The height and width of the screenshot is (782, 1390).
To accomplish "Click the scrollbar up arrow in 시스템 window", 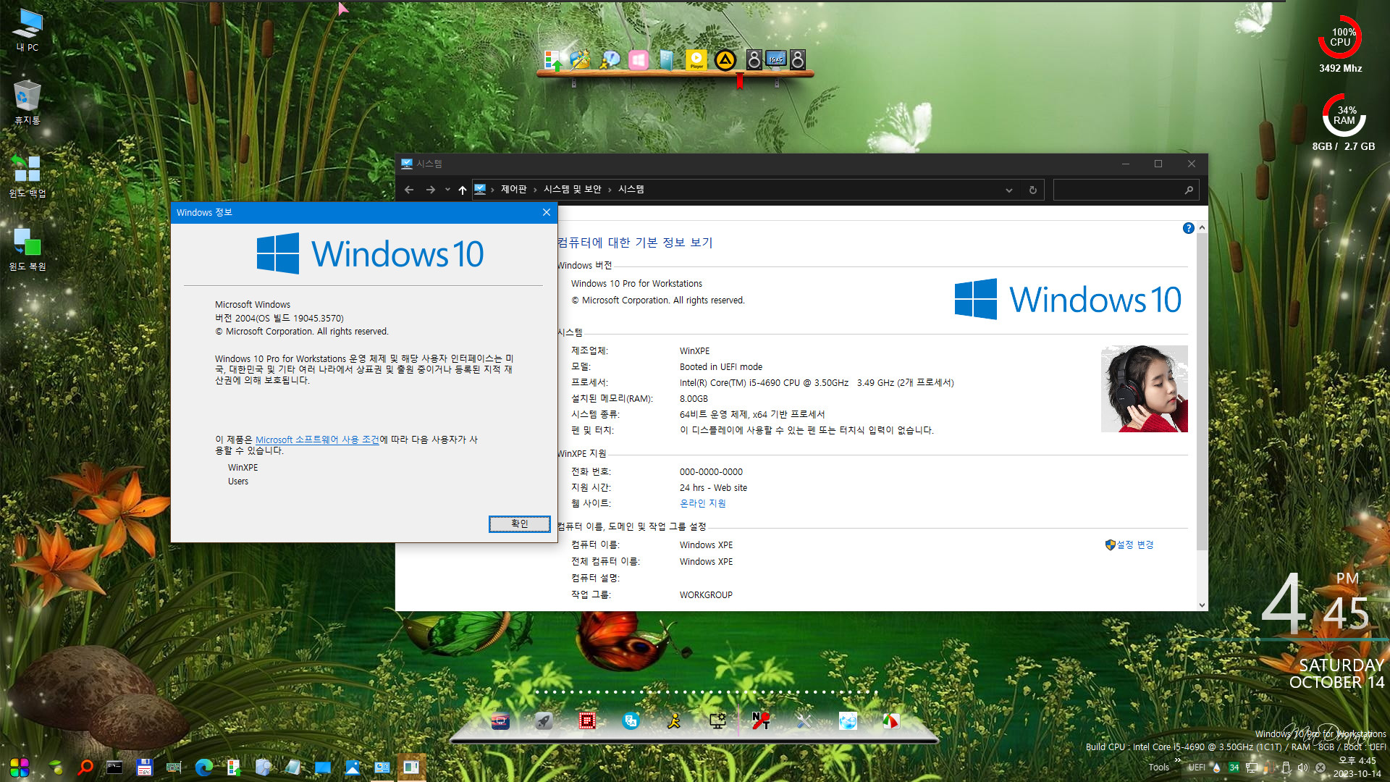I will coord(1202,227).
